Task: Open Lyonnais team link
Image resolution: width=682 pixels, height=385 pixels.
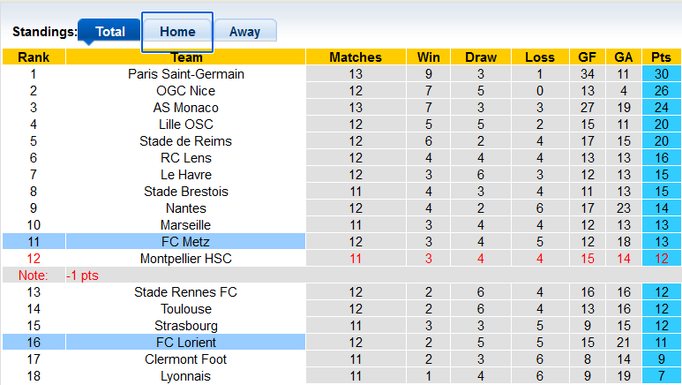Action: tap(185, 376)
